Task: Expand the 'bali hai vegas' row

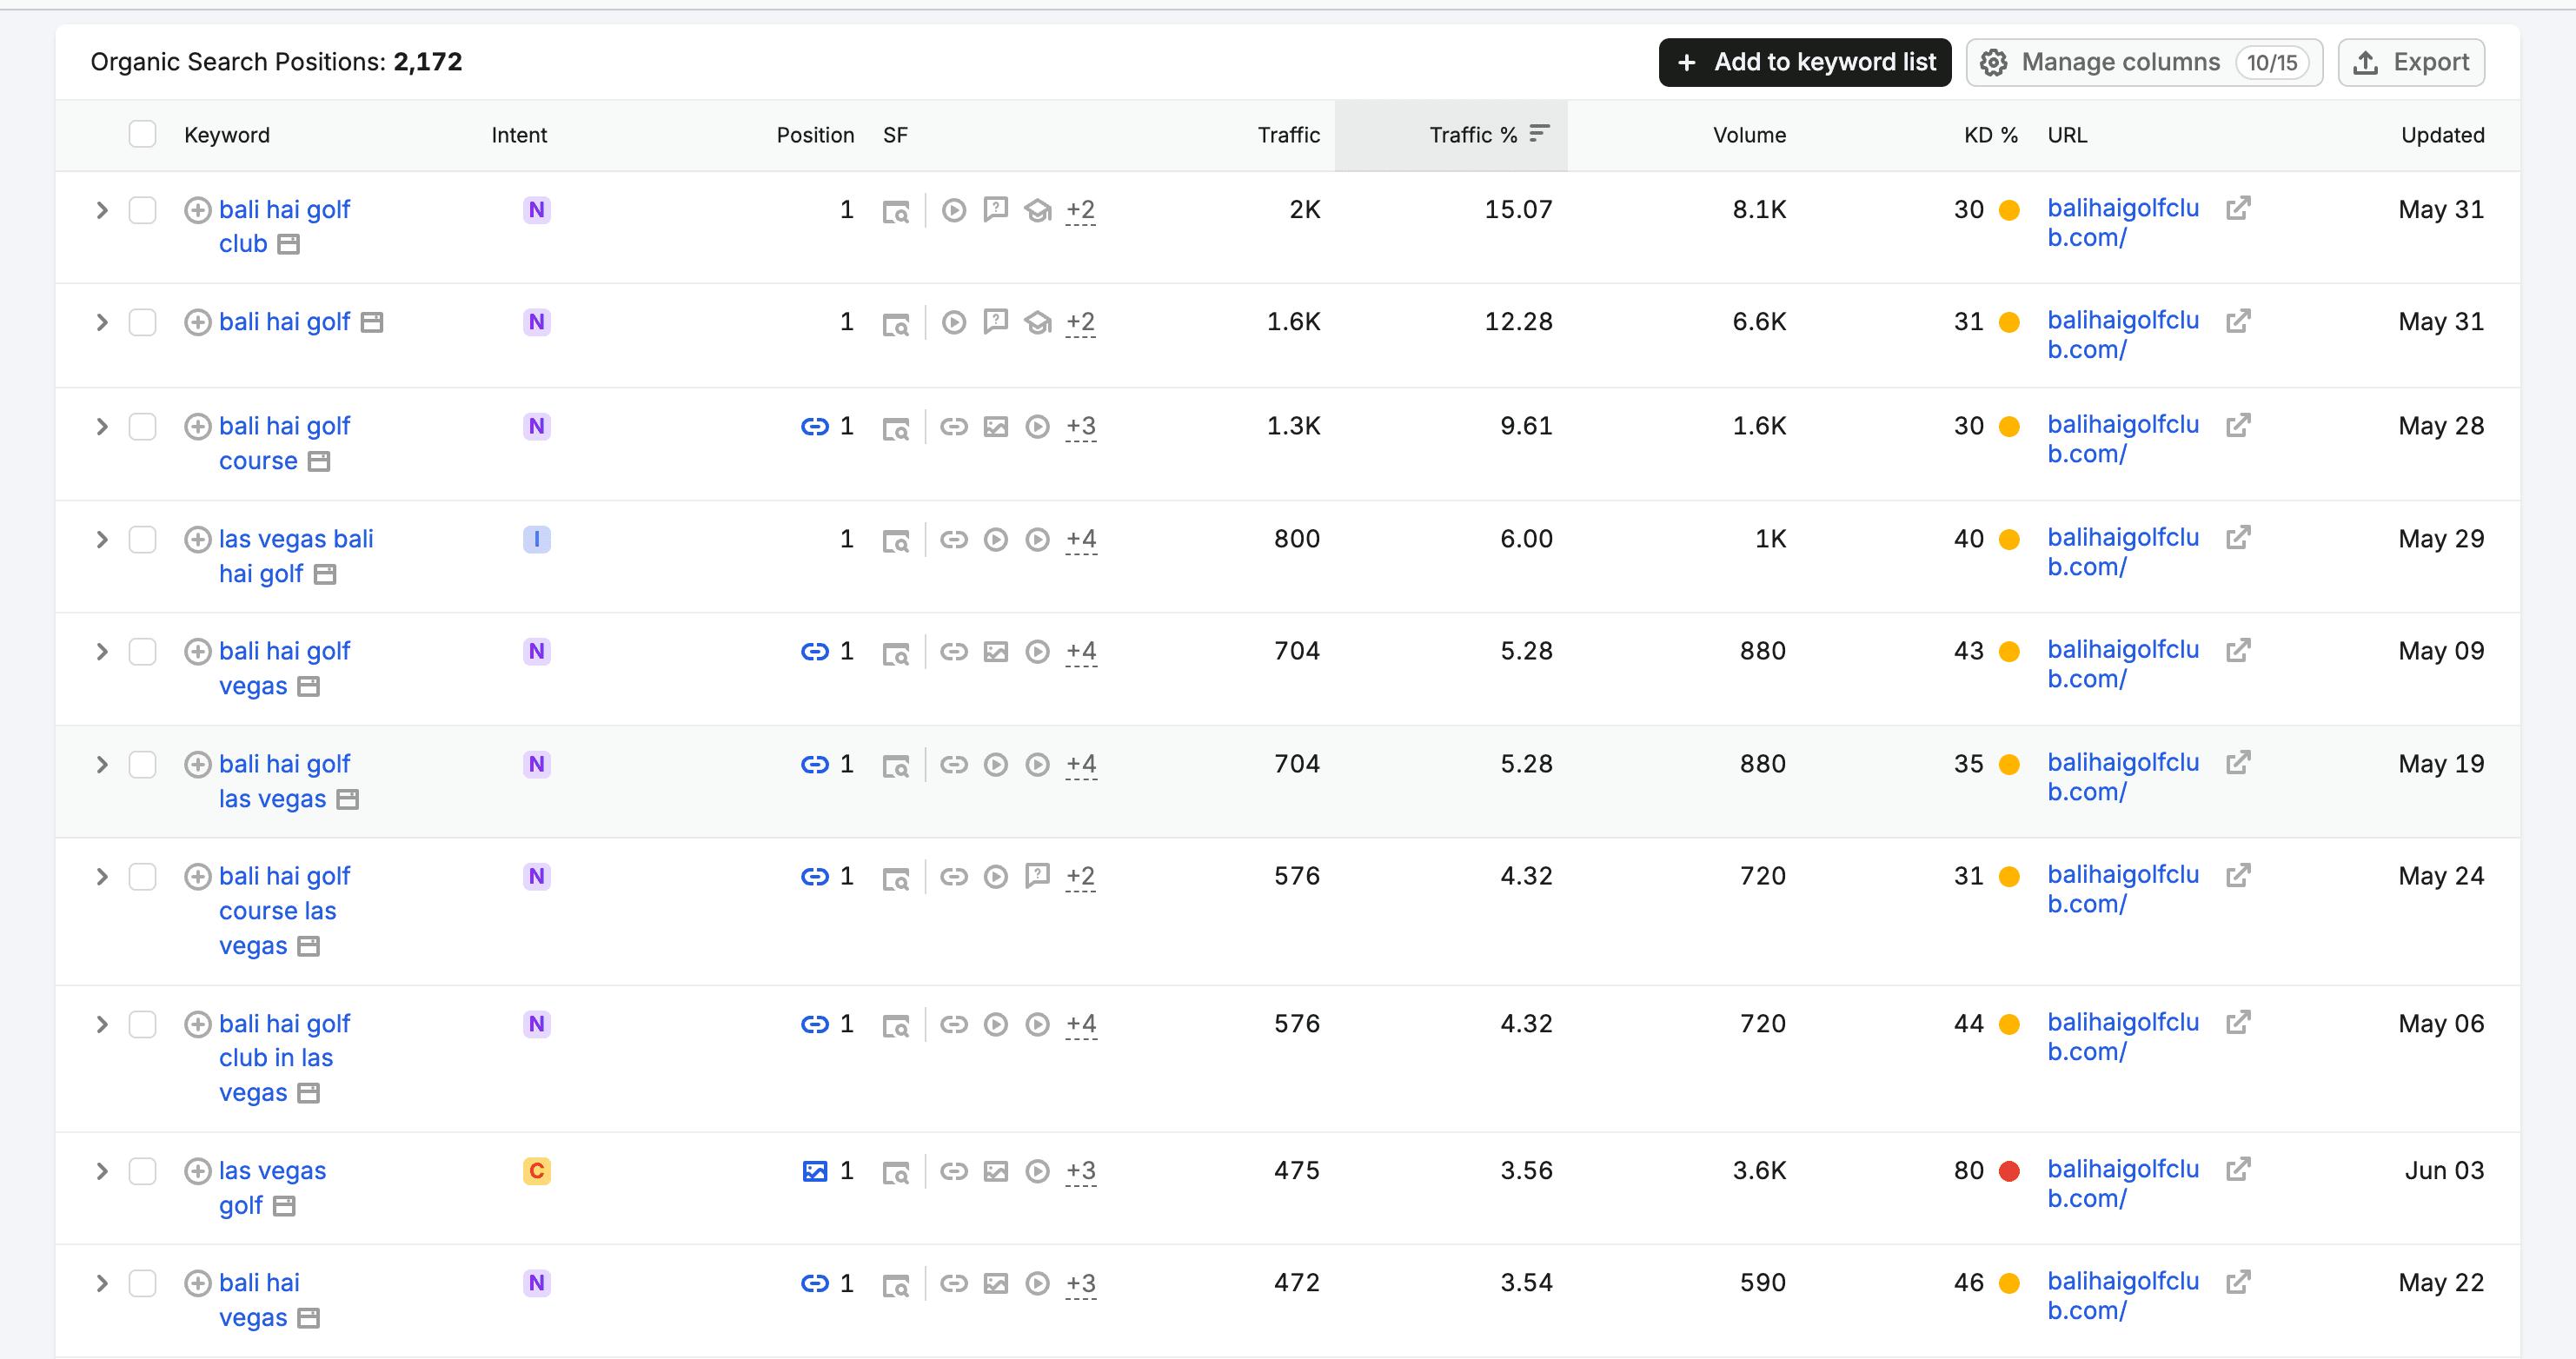Action: (x=101, y=1283)
